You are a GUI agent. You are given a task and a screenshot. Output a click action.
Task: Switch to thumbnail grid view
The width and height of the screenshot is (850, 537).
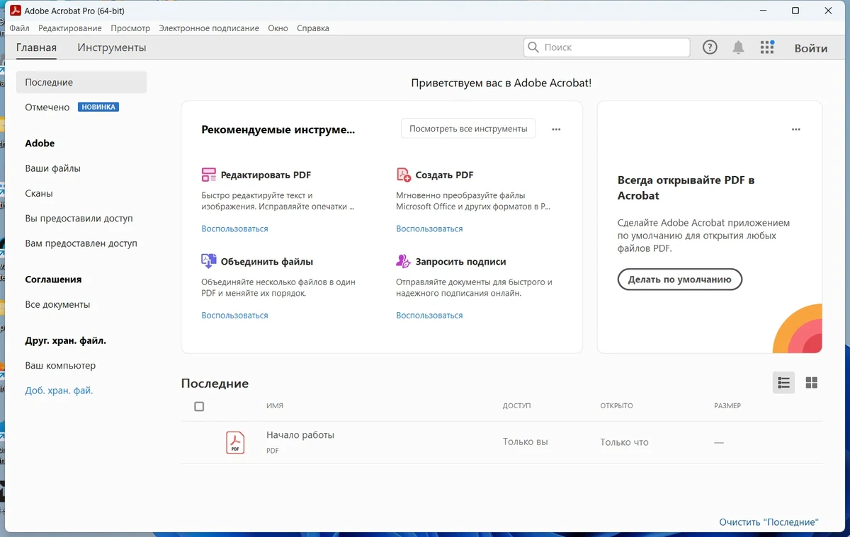tap(812, 383)
